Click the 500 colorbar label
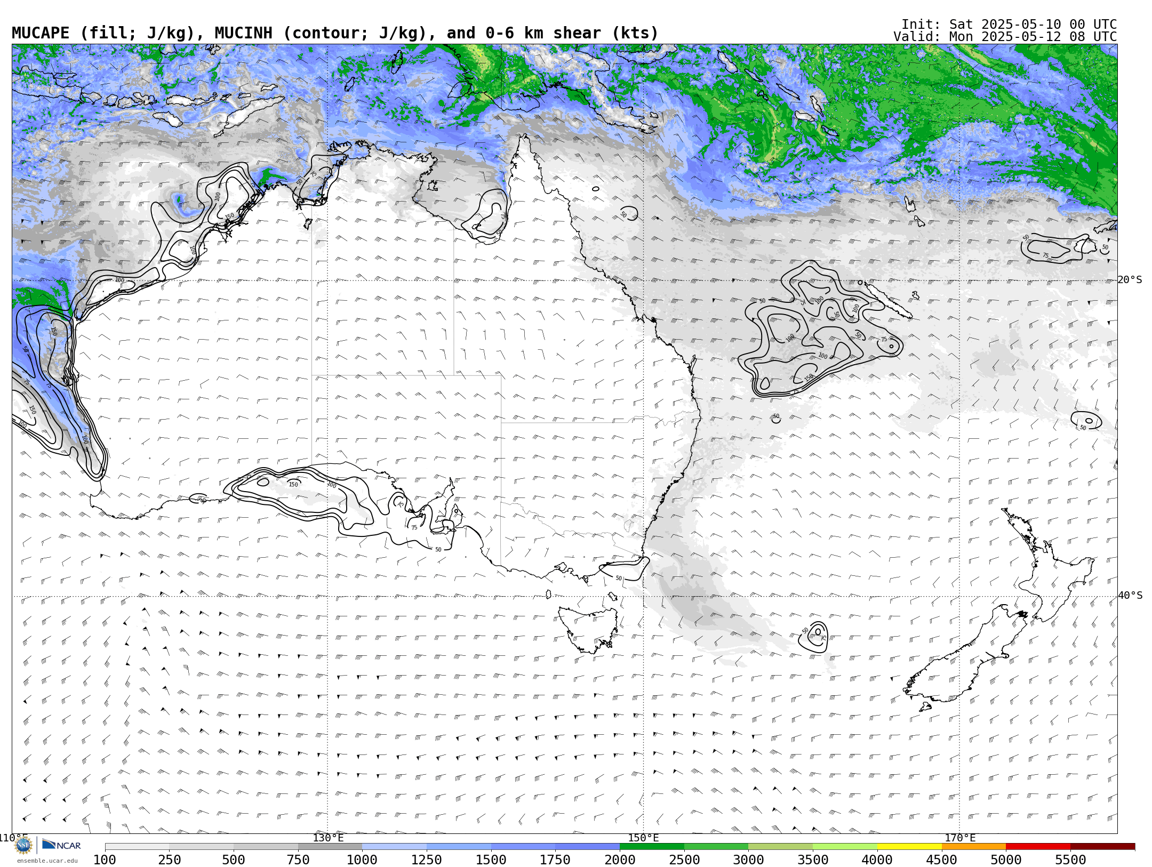The height and width of the screenshot is (867, 1152). pyautogui.click(x=234, y=860)
